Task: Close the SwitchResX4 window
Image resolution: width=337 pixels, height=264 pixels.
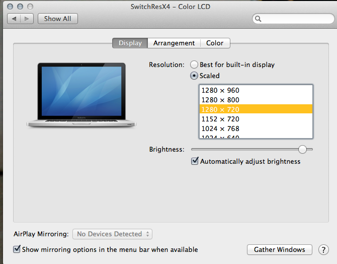Action: 10,7
